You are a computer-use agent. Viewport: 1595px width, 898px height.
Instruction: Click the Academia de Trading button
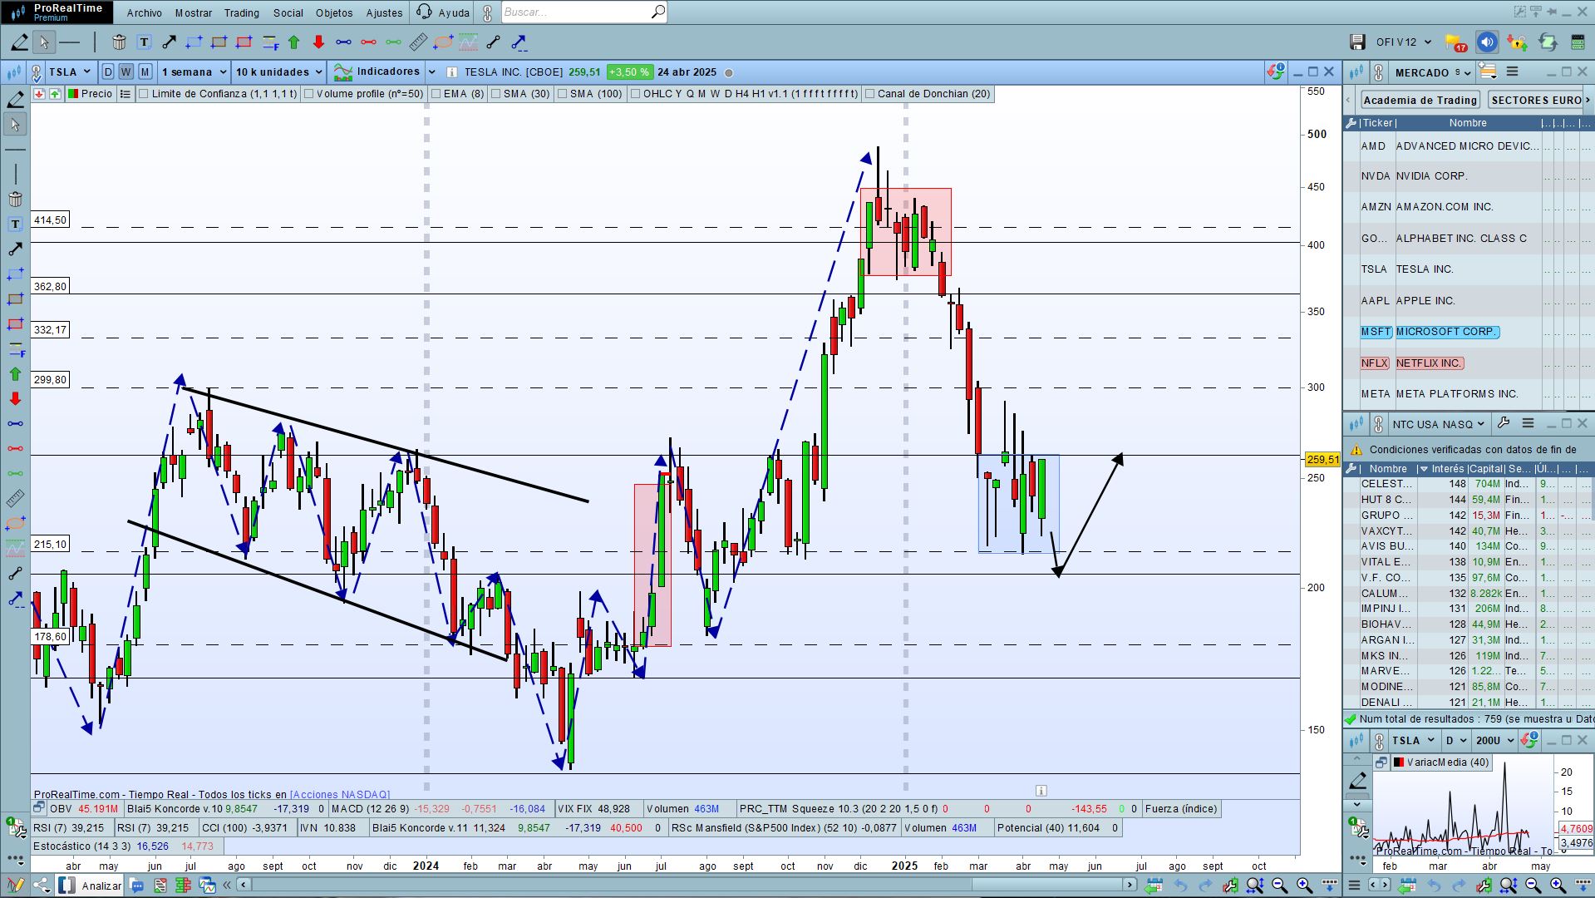point(1420,100)
